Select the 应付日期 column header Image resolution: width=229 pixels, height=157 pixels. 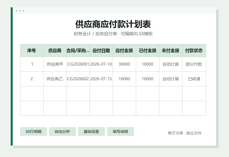click(101, 51)
